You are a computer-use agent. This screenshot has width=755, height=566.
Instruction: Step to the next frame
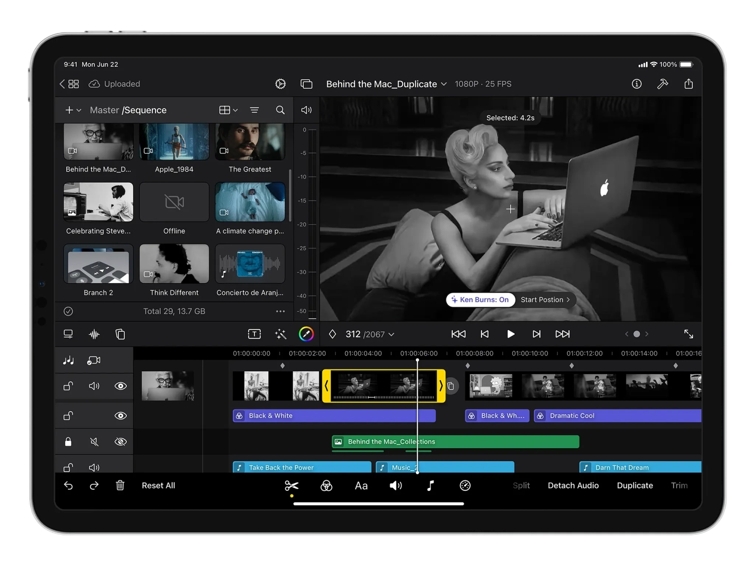point(537,334)
